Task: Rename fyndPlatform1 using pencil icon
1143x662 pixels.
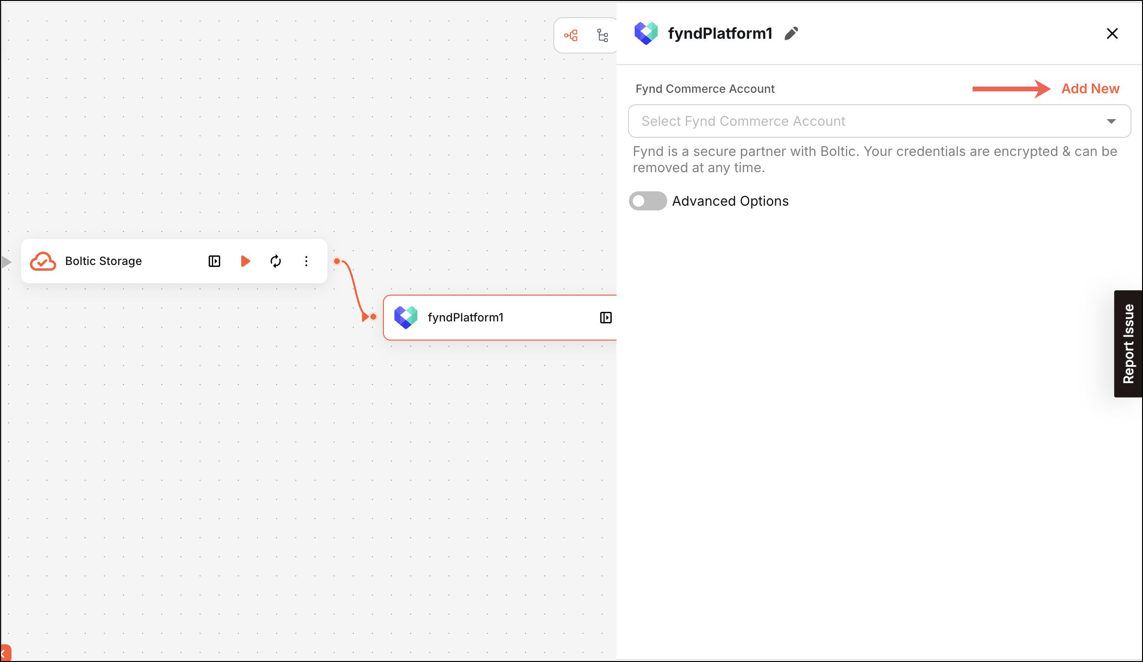Action: pos(791,33)
